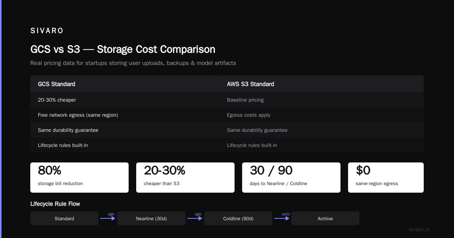Select the "Baseline pricing" table cell

pyautogui.click(x=322, y=100)
